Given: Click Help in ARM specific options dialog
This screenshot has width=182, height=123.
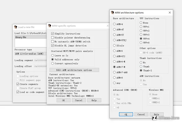Looking at the screenshot, I should [94, 100].
